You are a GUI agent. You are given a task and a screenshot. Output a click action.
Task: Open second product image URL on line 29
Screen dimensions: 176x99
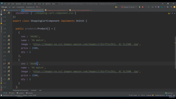(x=86, y=71)
